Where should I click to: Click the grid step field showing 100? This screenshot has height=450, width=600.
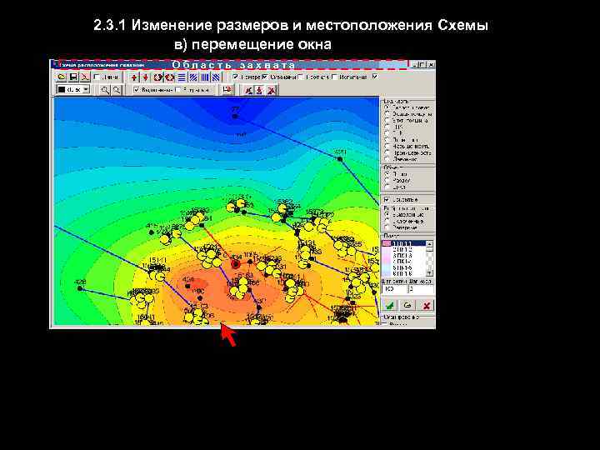coord(394,289)
